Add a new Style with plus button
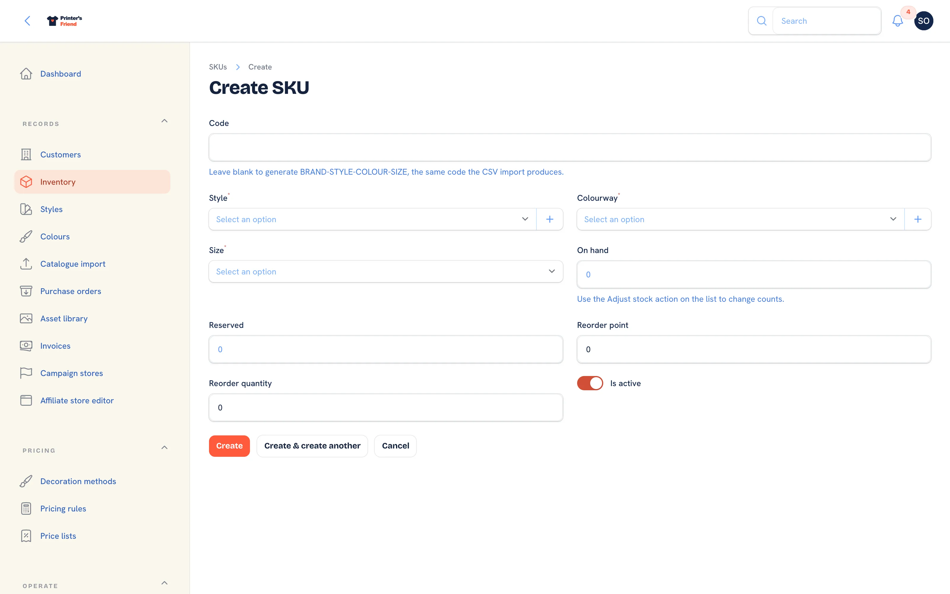 tap(550, 219)
